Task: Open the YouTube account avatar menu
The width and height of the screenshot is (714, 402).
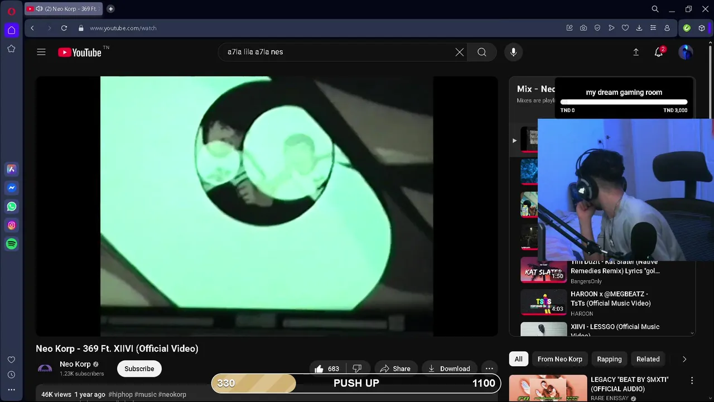Action: coord(686,52)
